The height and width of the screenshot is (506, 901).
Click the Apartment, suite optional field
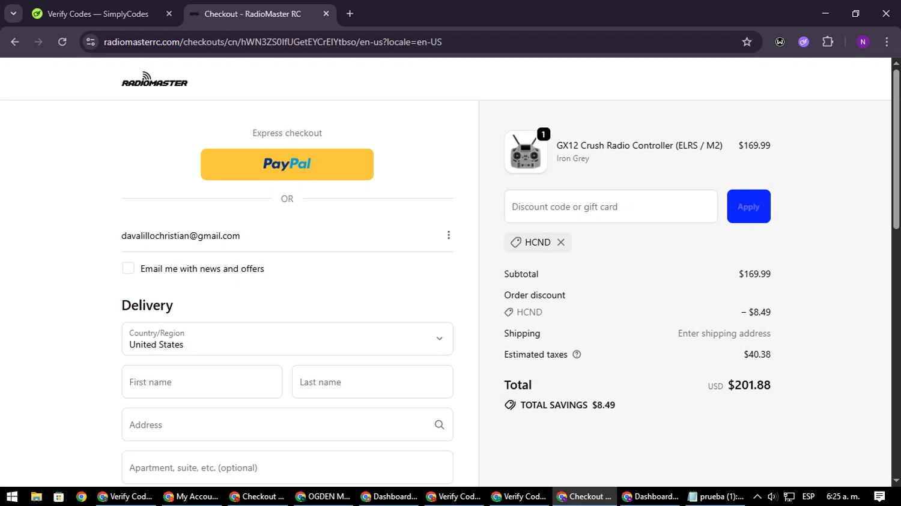point(287,468)
